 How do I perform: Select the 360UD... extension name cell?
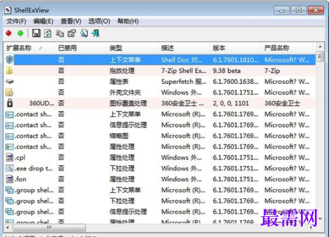[42, 103]
